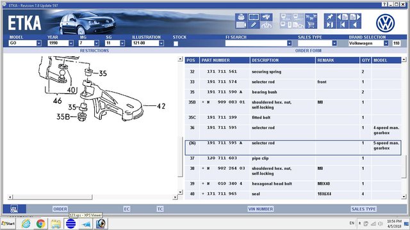The image size is (410, 230).
Task: Click the SALES TYPE button in bottom bar
Action: (363, 209)
